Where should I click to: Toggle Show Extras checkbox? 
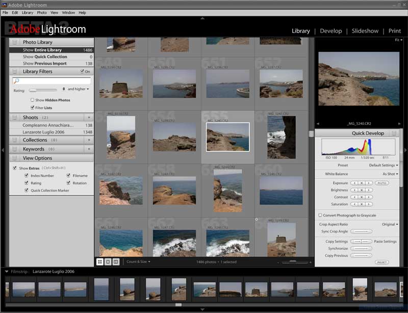pos(15,168)
